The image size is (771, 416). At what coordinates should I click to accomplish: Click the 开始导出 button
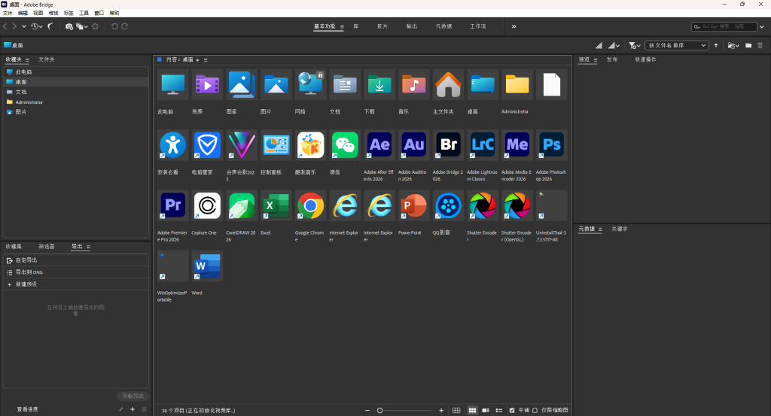click(133, 396)
